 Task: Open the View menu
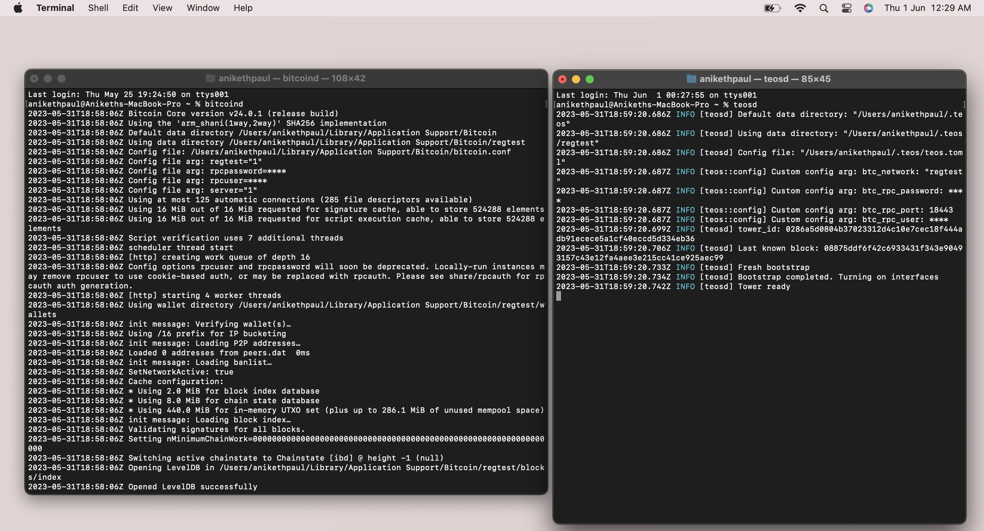point(162,8)
